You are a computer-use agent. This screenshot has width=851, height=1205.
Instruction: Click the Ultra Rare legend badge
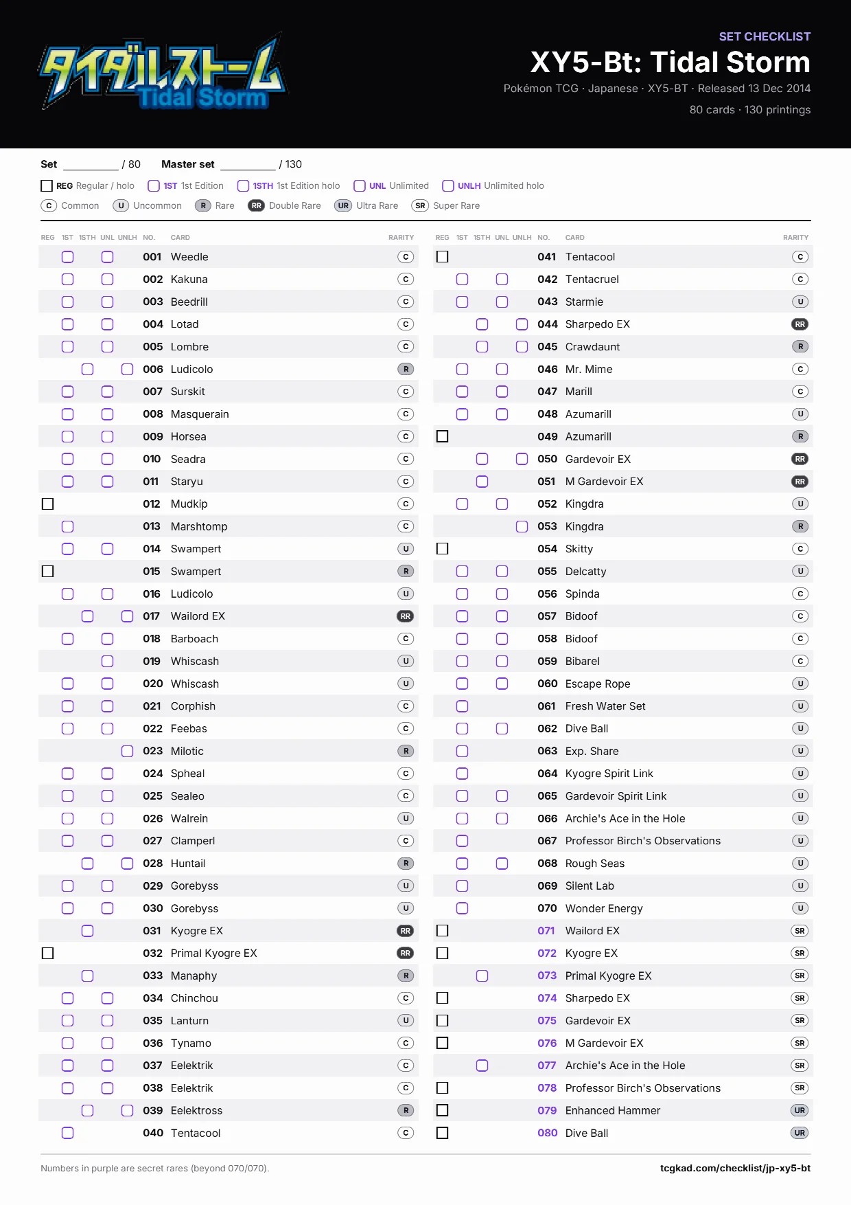point(343,205)
